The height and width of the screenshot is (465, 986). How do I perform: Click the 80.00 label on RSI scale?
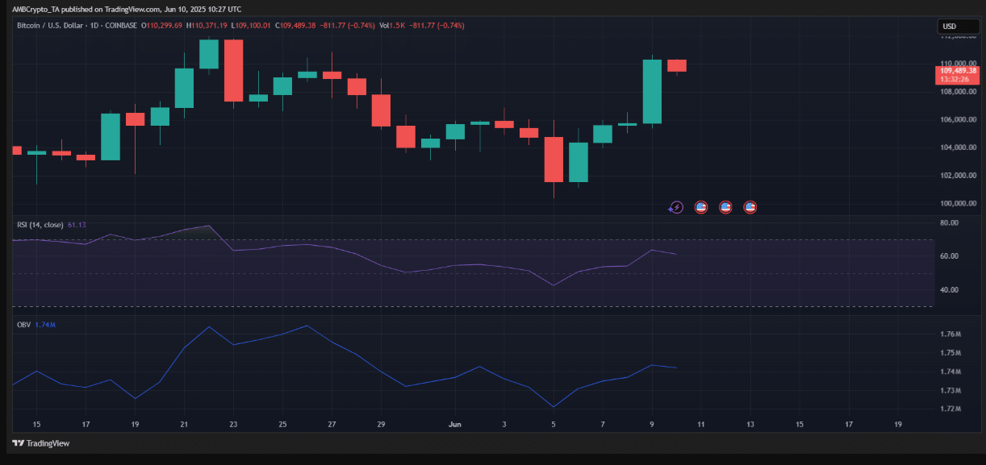949,222
